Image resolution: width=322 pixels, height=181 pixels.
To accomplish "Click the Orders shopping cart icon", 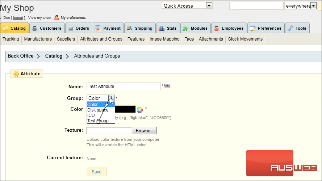I will (70, 28).
